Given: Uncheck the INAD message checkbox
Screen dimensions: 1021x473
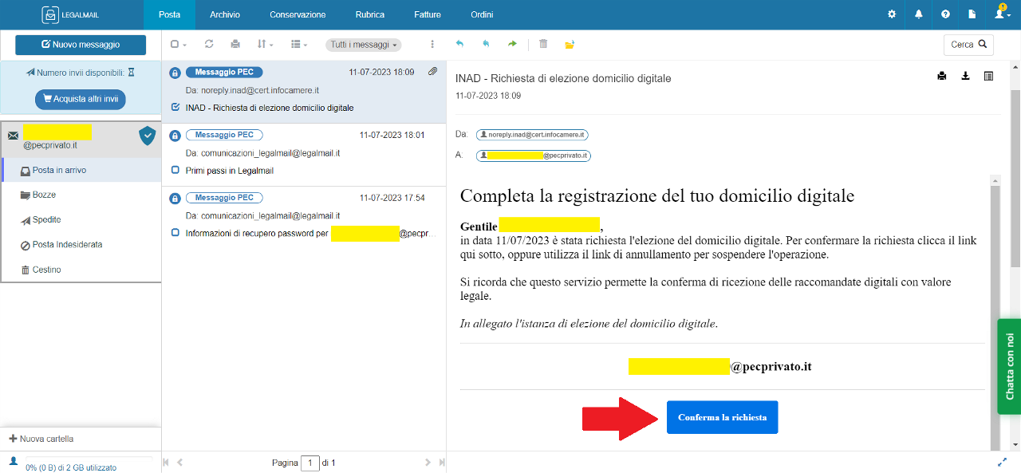Looking at the screenshot, I should (175, 107).
